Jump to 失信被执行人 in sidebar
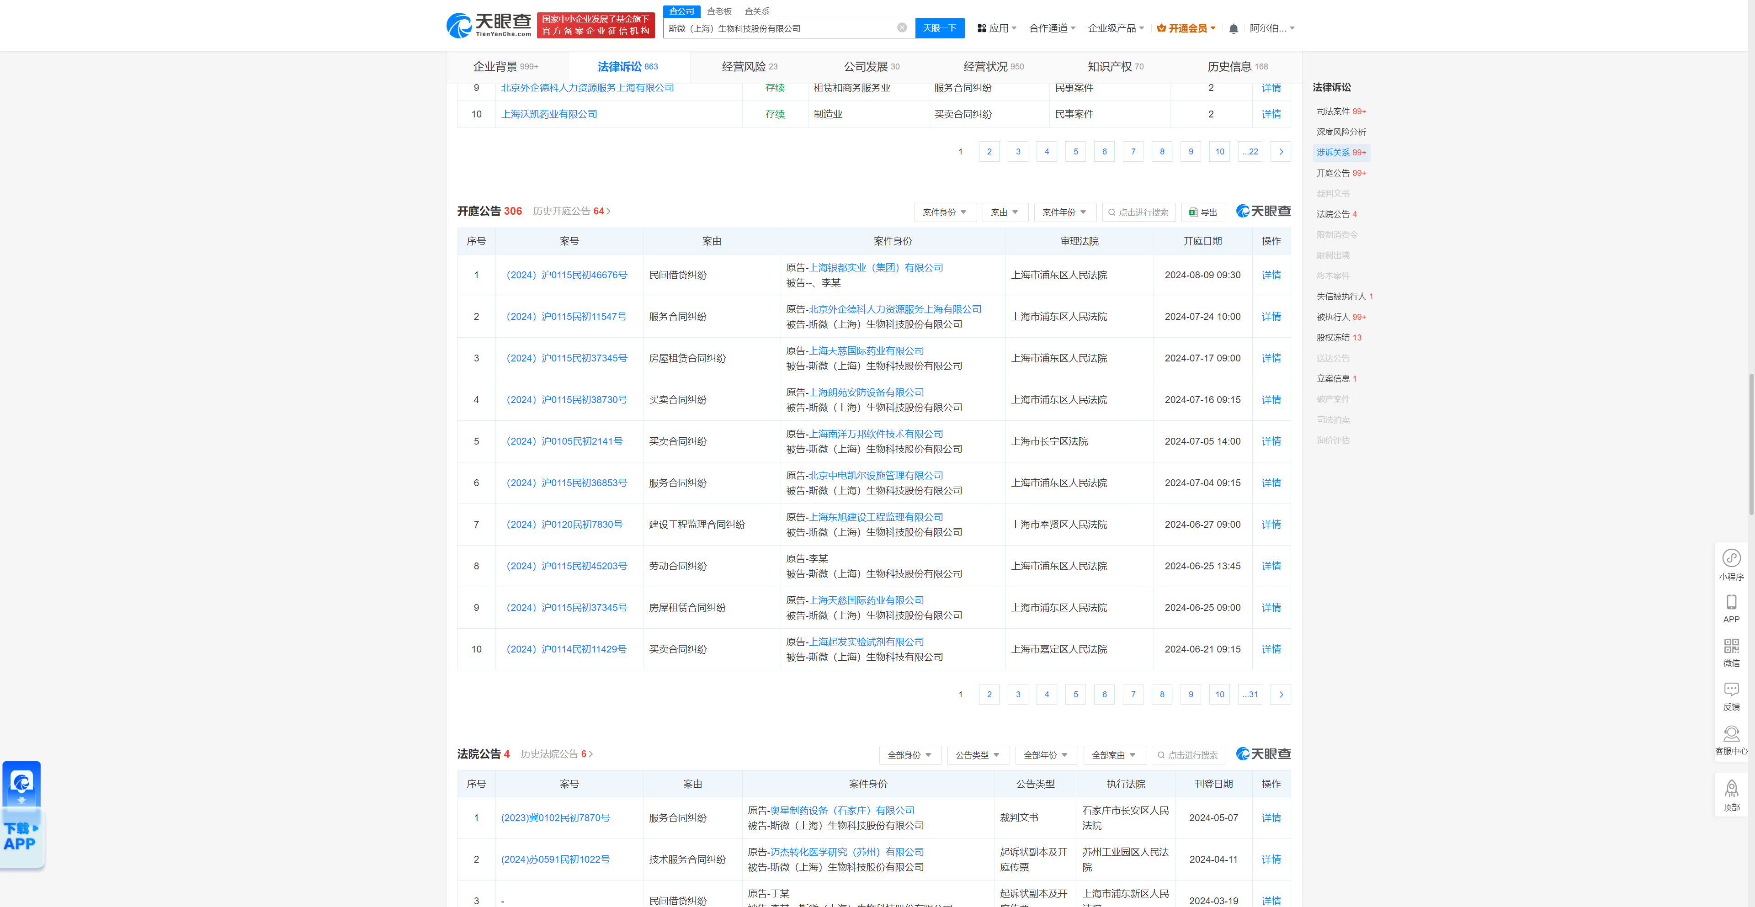 (x=1344, y=296)
